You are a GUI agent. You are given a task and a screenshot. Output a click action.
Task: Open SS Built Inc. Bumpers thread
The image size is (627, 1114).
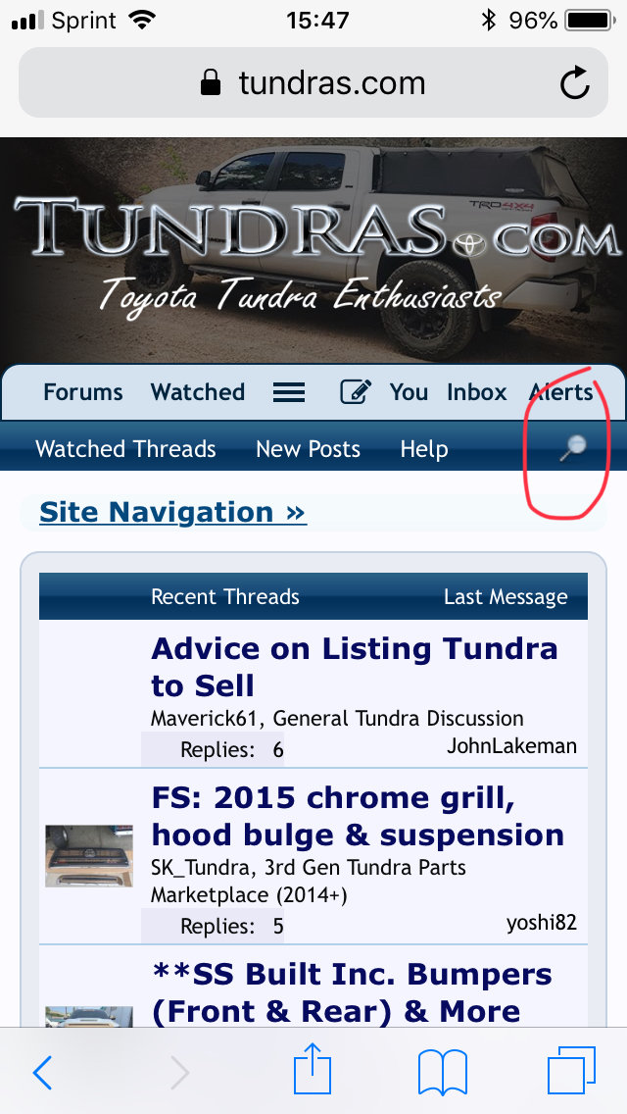[353, 992]
